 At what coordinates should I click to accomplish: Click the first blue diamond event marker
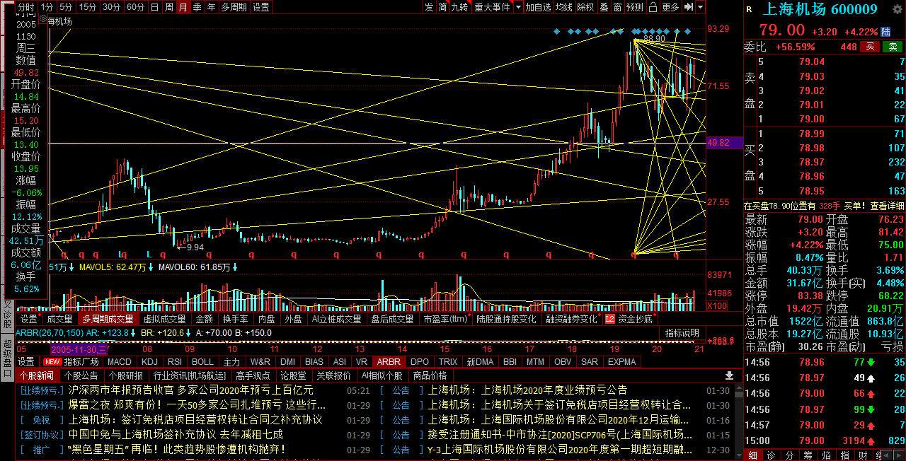557,32
